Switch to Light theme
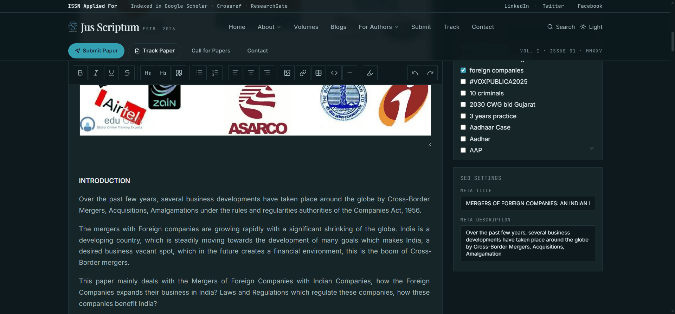 pyautogui.click(x=591, y=27)
